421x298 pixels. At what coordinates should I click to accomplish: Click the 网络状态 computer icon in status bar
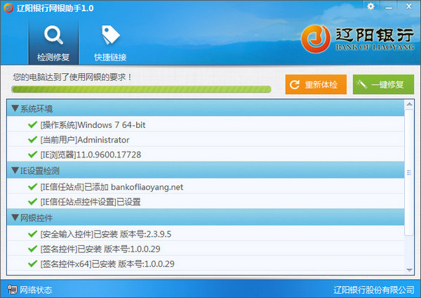[x=12, y=290]
